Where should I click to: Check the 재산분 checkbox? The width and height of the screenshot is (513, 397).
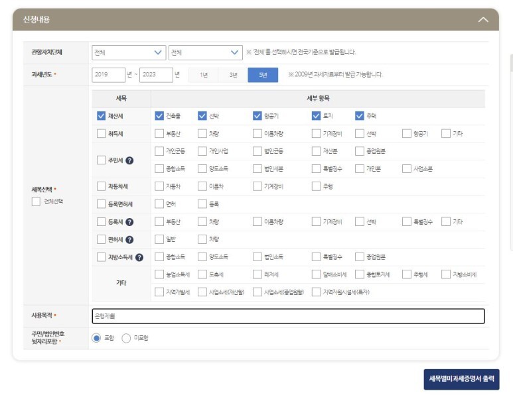coord(316,151)
